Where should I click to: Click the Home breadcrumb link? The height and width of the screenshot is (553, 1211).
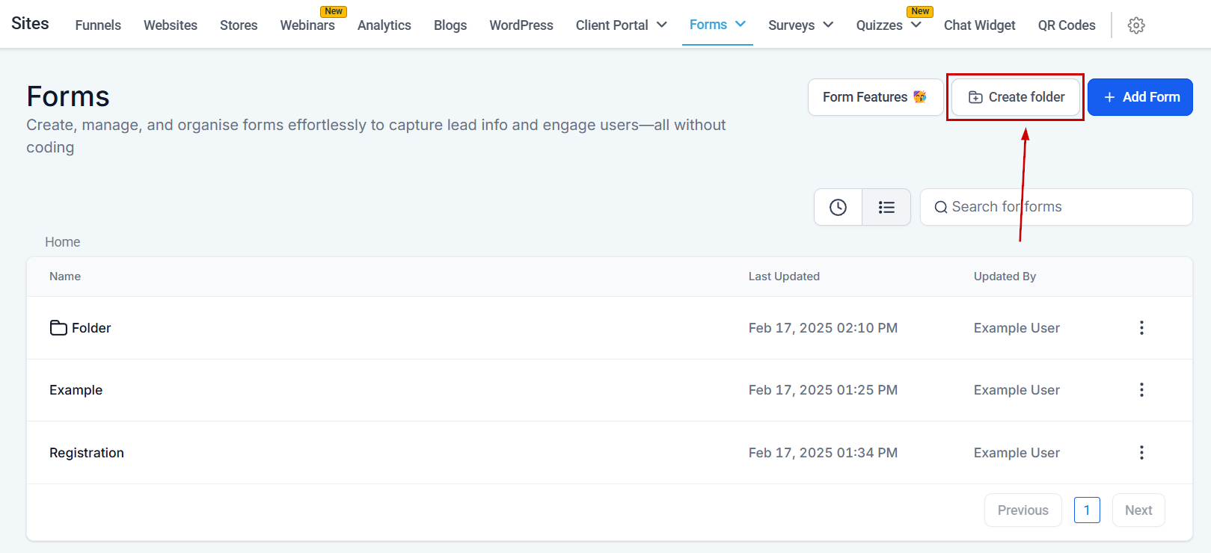[62, 242]
